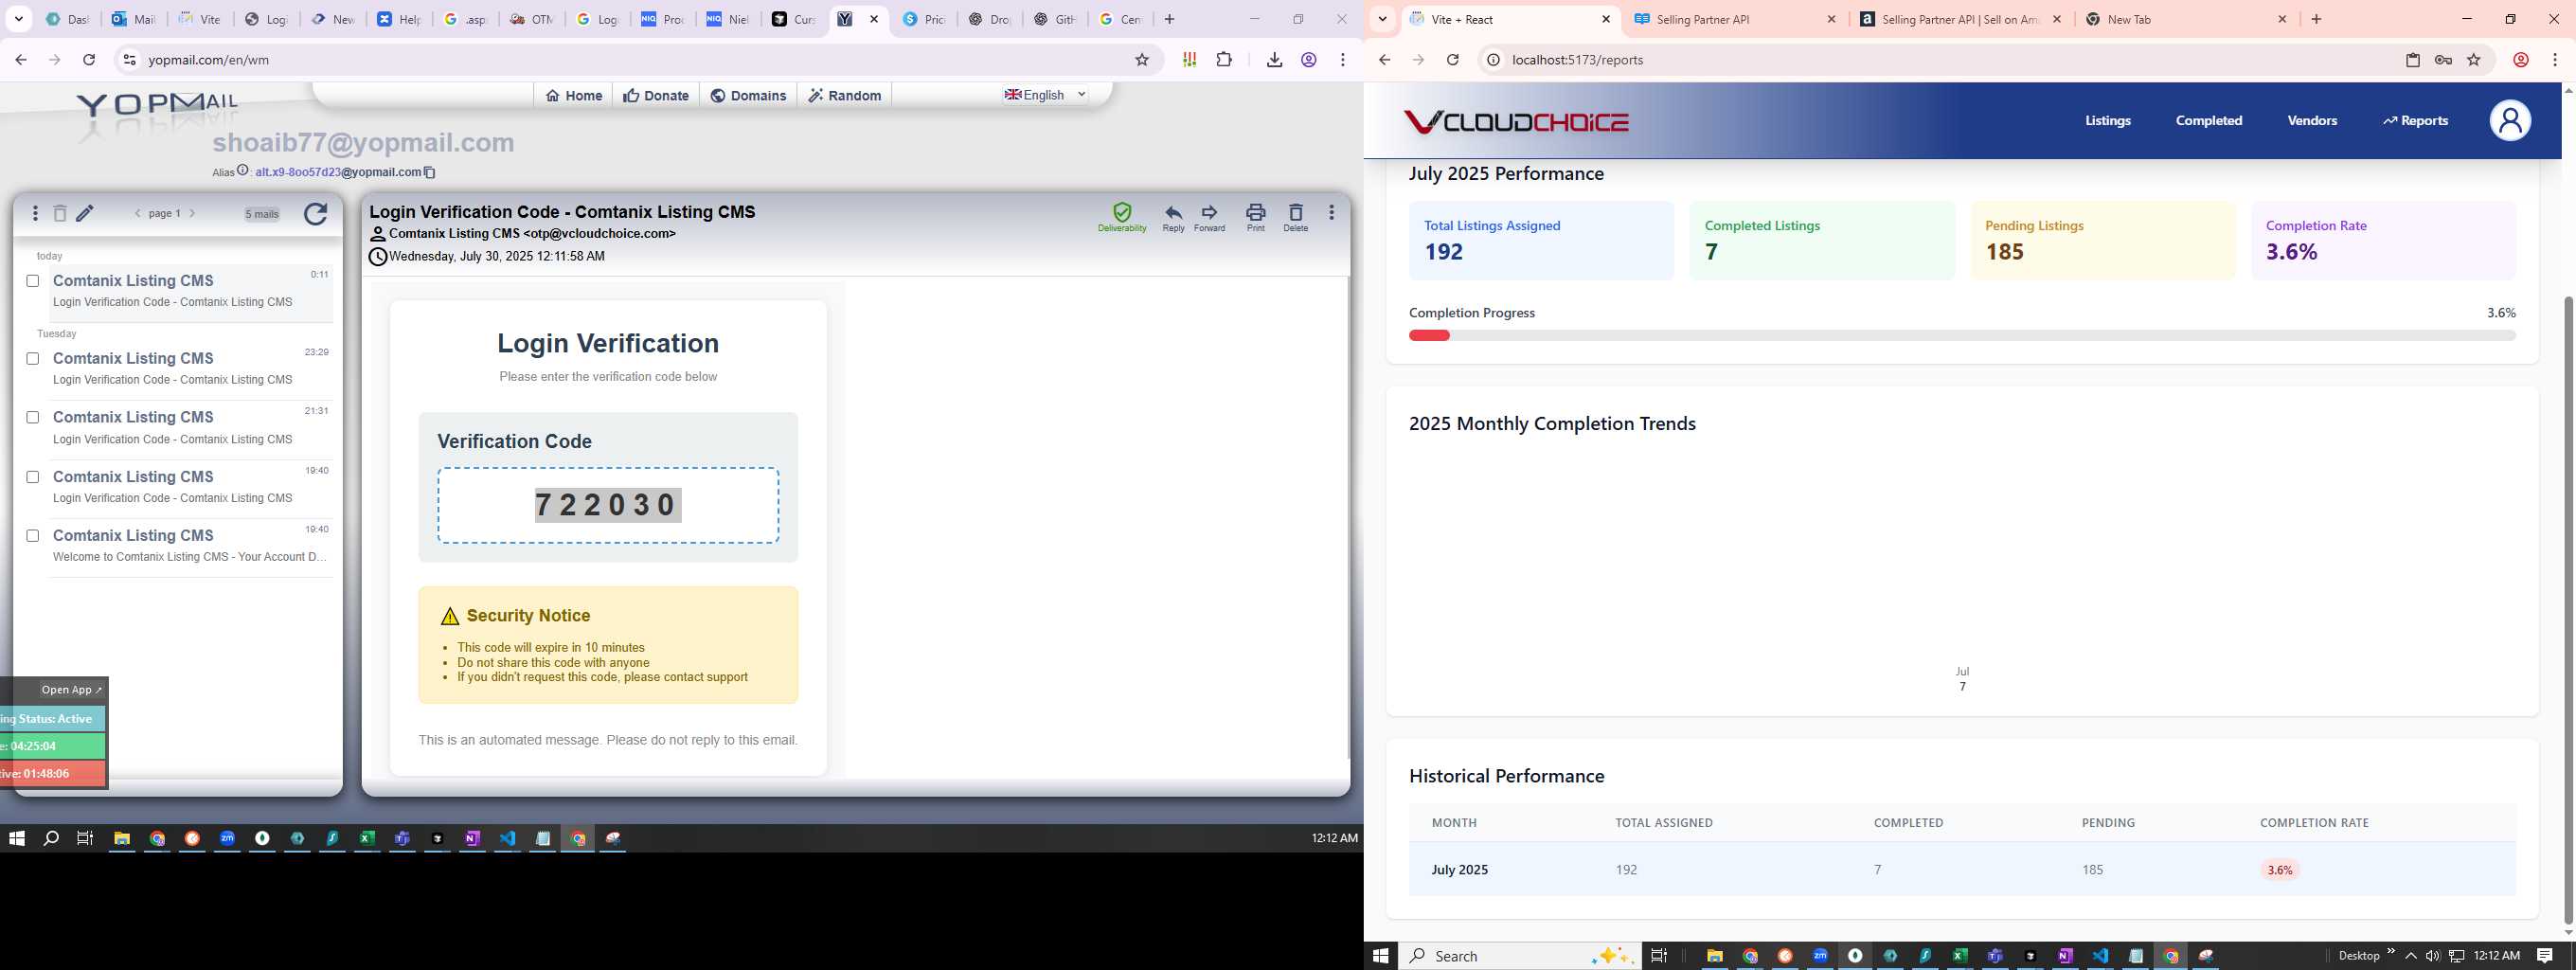Open YOPmail Domains
This screenshot has height=970, width=2576.
pos(748,95)
